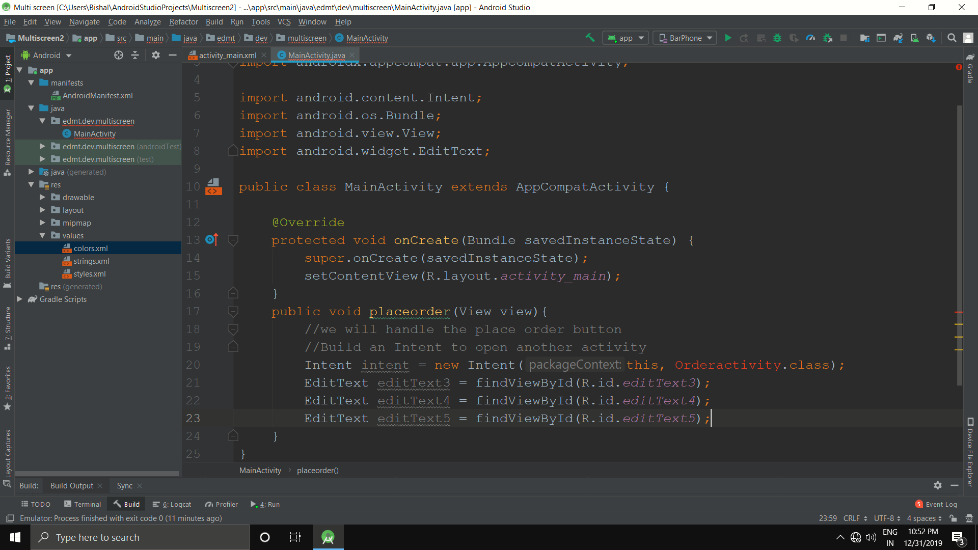Click the Windows taskbar search box

pos(140,537)
